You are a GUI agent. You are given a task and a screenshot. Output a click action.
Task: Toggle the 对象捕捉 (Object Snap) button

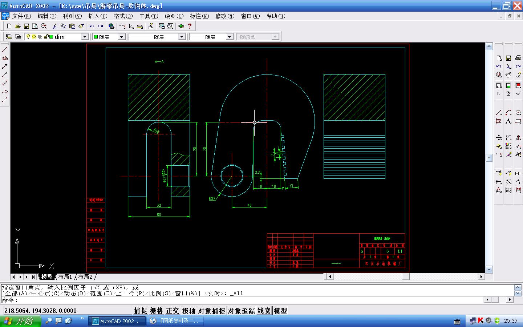212,311
